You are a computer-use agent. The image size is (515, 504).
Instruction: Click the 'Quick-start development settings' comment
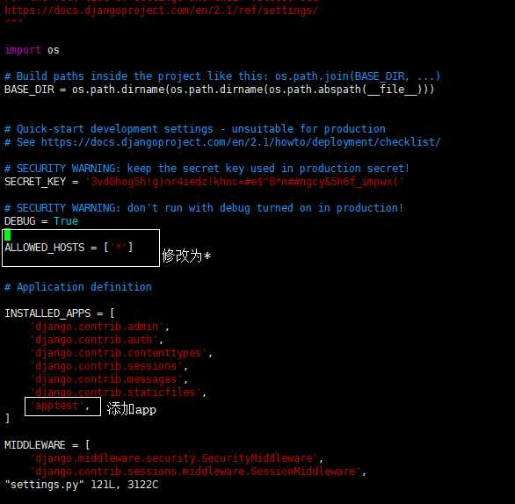pyautogui.click(x=195, y=129)
